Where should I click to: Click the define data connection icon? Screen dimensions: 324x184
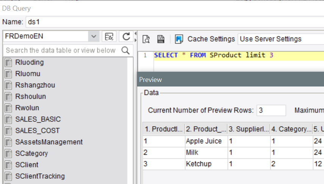pos(109,36)
